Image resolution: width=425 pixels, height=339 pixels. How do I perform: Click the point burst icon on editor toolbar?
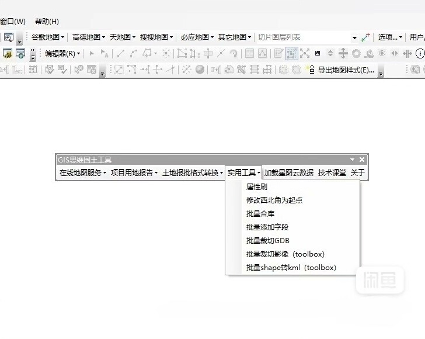(x=166, y=53)
